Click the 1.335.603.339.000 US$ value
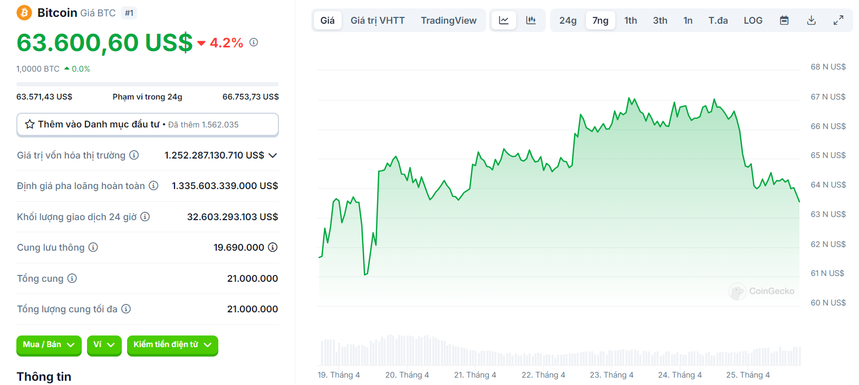859x385 pixels. (225, 186)
